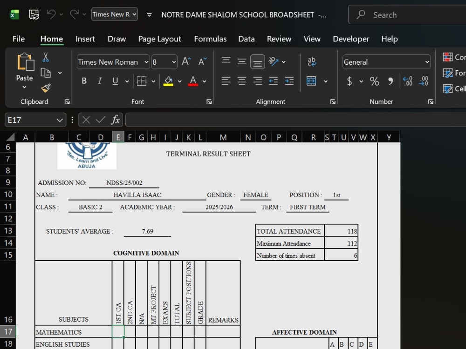Switch to the Data tab
Viewport: 466px width, 349px height.
(x=247, y=39)
